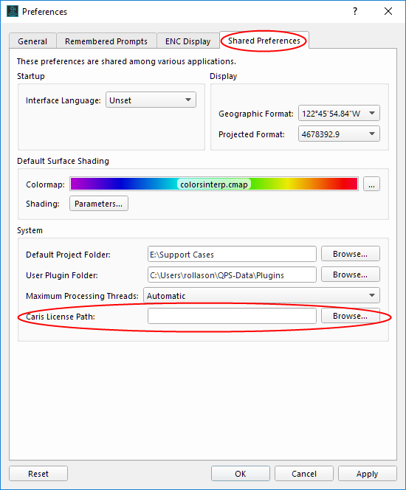
Task: Open the Projected Format dropdown
Action: pos(339,134)
